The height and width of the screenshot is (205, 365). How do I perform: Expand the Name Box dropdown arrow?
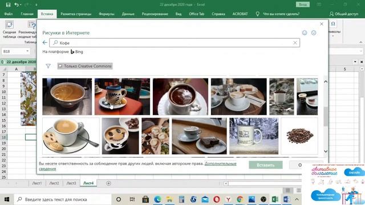point(27,51)
